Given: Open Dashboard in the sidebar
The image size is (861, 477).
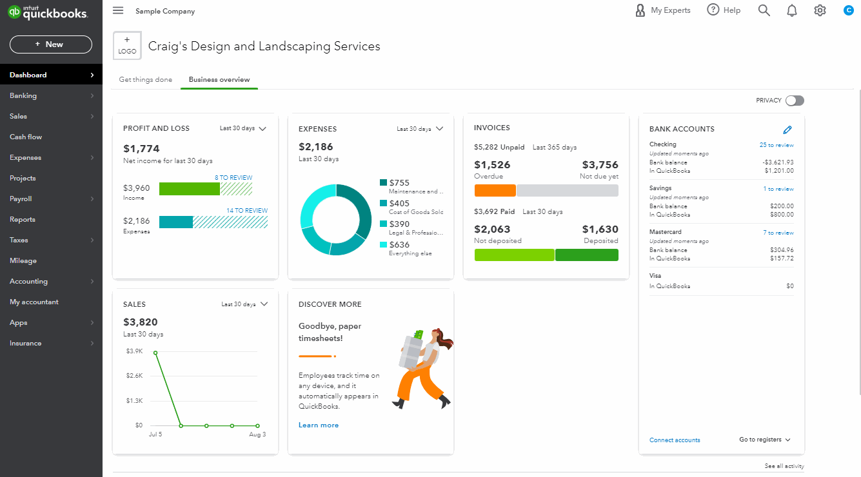Looking at the screenshot, I should click(51, 75).
